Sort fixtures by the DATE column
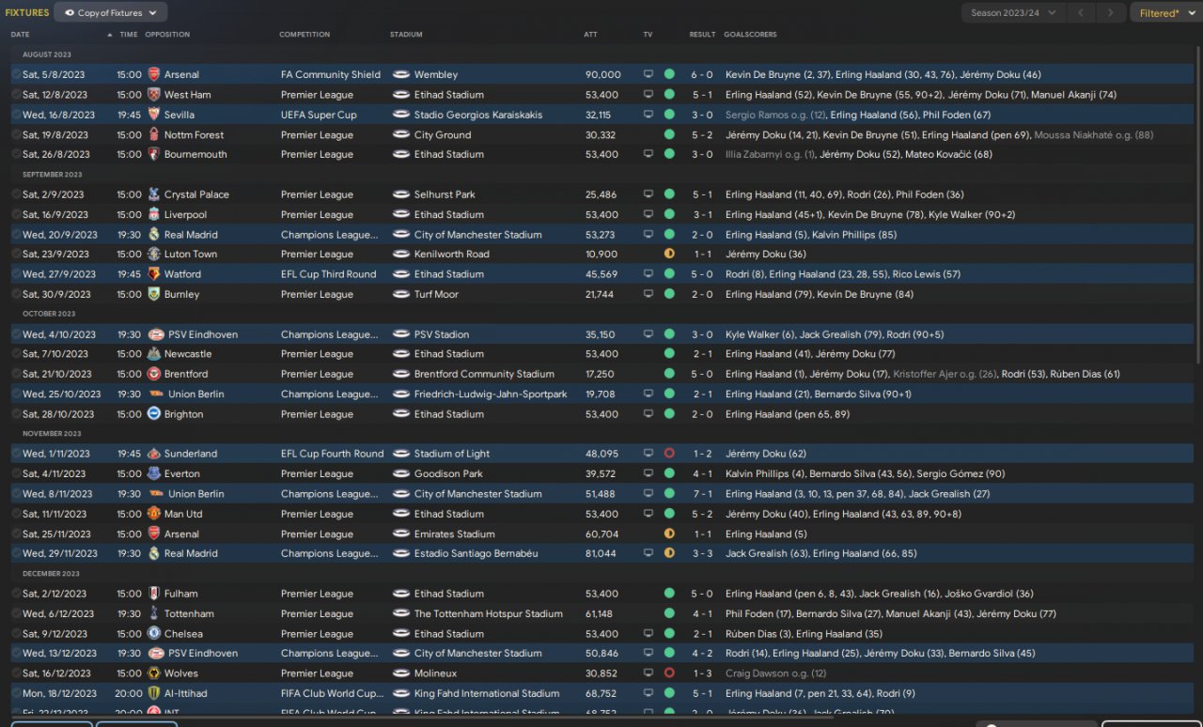The image size is (1203, 727). pyautogui.click(x=20, y=35)
